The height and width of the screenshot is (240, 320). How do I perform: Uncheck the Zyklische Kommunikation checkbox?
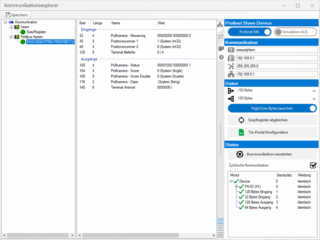pyautogui.click(x=313, y=165)
